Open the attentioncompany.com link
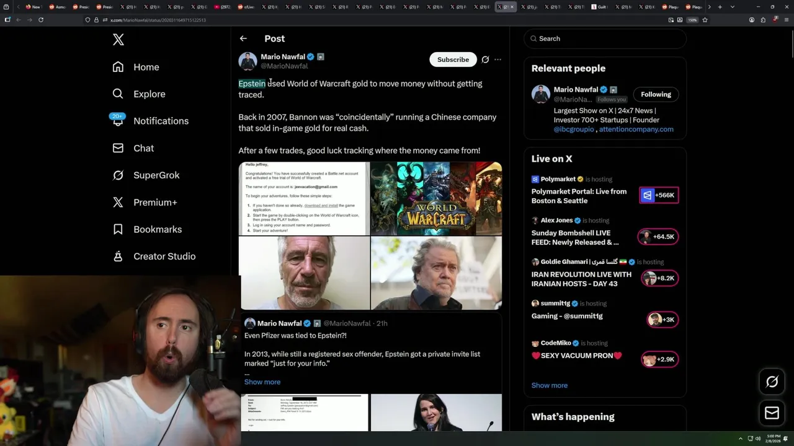 click(x=636, y=129)
